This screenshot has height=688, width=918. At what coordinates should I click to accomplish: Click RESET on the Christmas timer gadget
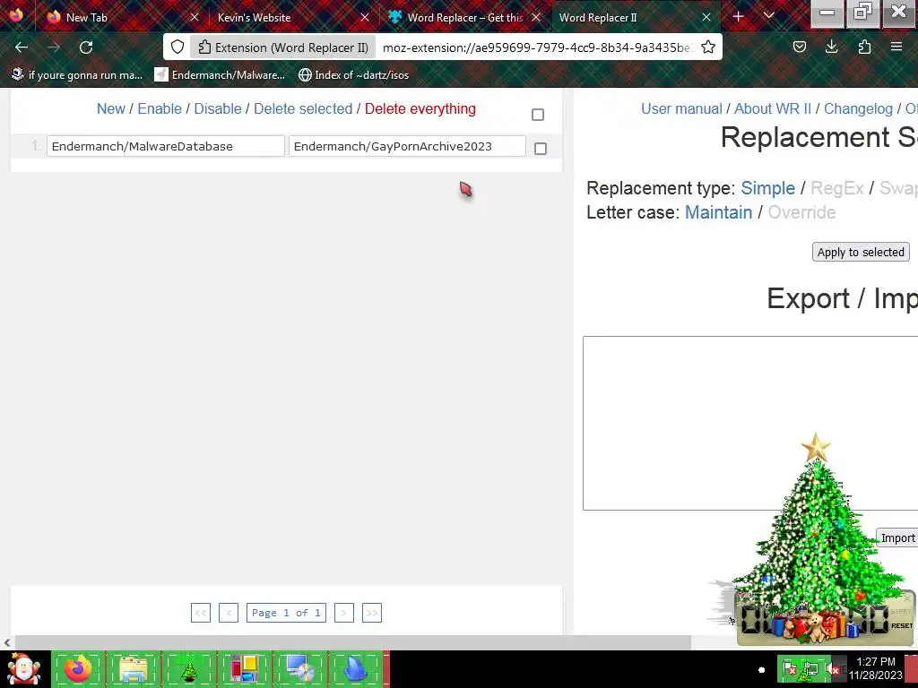(x=902, y=626)
